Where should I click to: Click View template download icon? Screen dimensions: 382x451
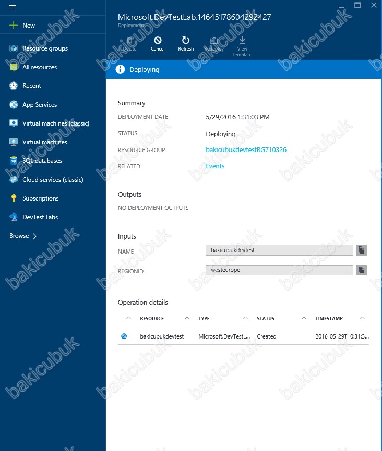pyautogui.click(x=243, y=40)
